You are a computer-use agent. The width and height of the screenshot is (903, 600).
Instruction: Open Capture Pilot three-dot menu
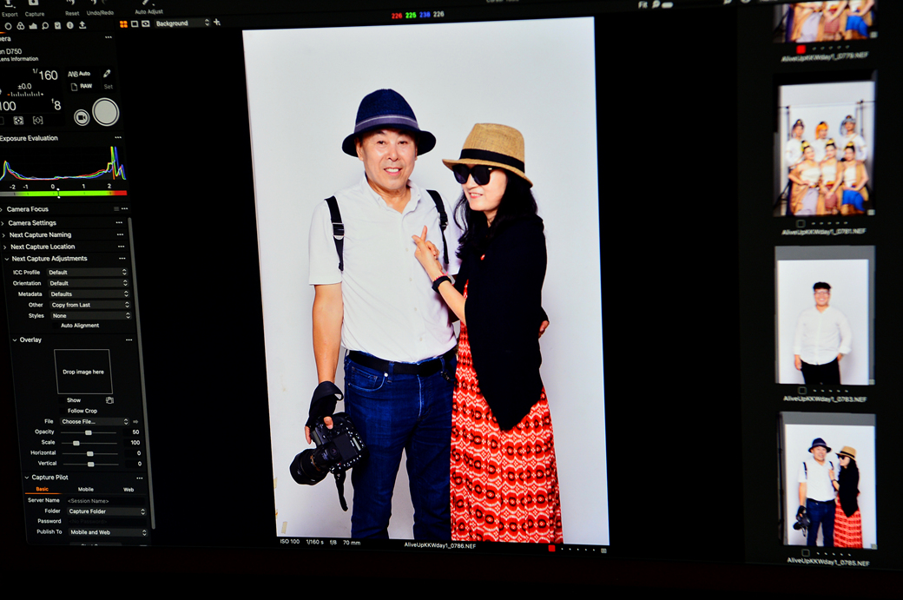[x=140, y=478]
